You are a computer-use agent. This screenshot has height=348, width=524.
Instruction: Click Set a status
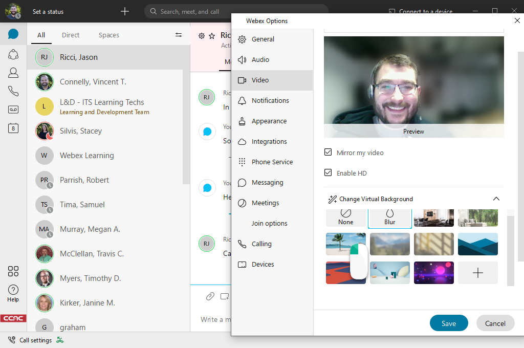(x=48, y=11)
